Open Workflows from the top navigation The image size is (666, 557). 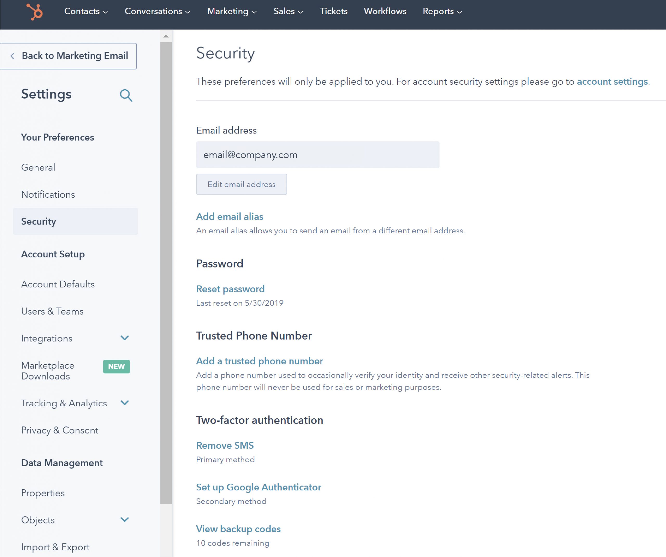[385, 11]
